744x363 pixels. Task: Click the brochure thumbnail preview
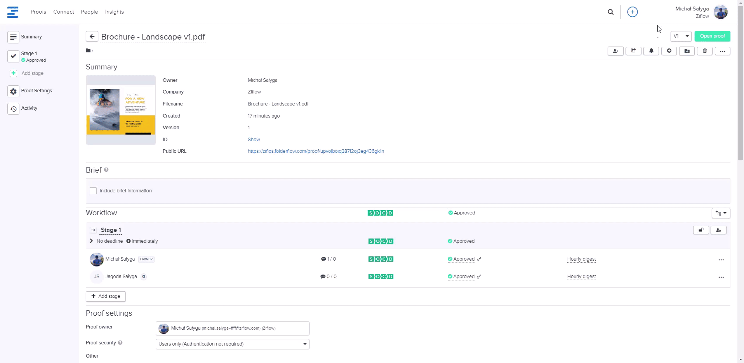[x=121, y=110]
